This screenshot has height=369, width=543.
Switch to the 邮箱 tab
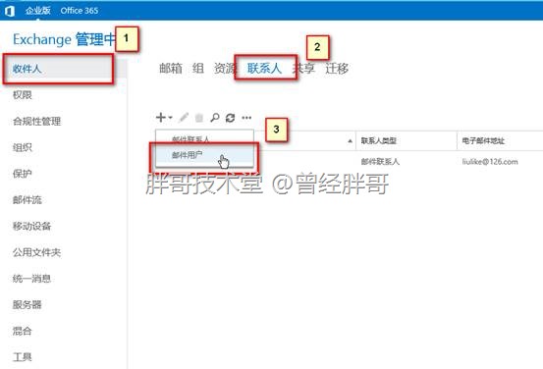click(171, 68)
